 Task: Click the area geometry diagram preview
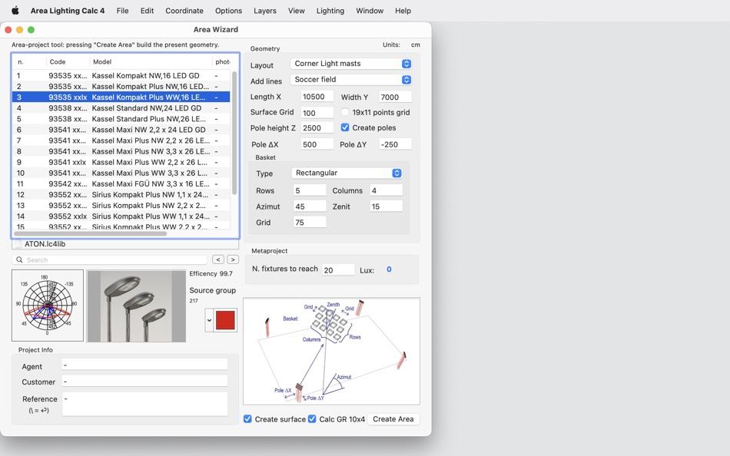click(x=331, y=352)
